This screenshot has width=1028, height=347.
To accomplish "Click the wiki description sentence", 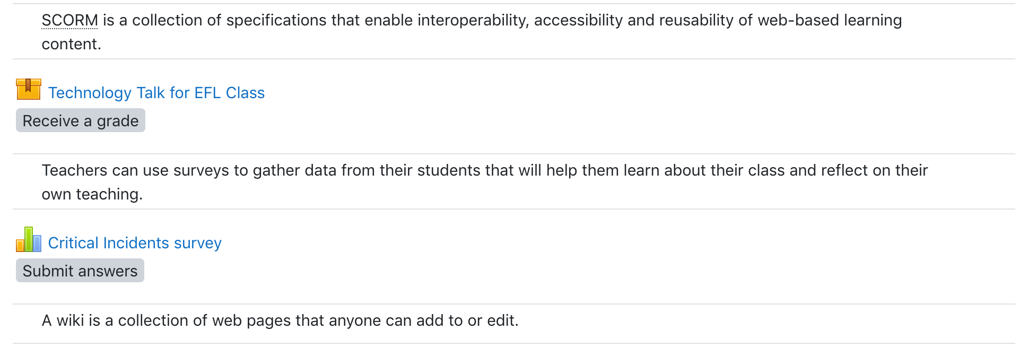I will 280,320.
